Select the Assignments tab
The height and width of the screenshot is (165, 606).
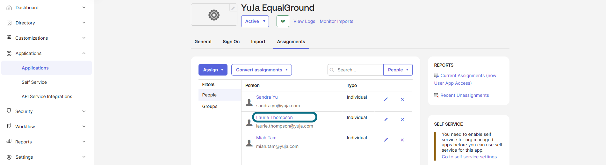point(291,42)
